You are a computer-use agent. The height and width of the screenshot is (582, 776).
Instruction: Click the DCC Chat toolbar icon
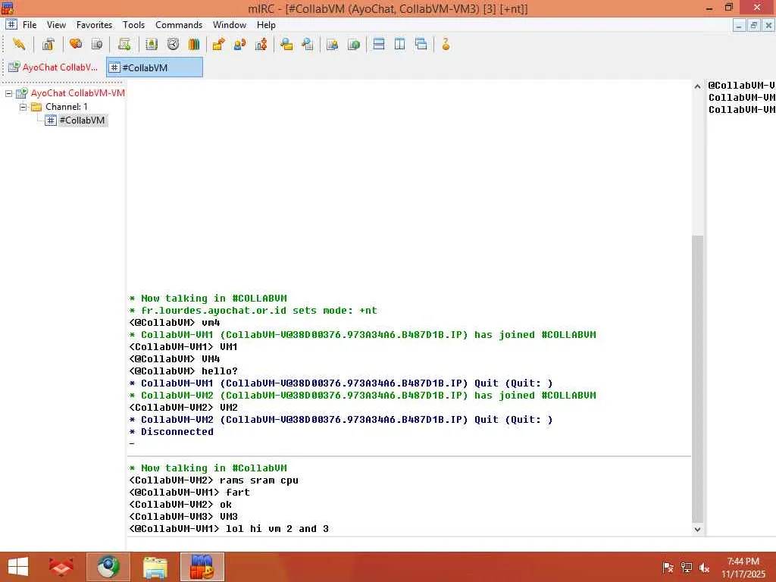(240, 44)
